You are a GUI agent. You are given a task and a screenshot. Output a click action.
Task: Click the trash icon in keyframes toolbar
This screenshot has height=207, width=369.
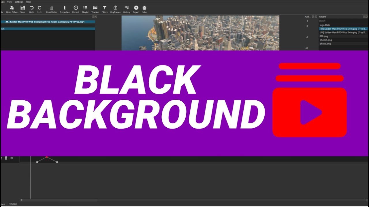tap(6, 158)
